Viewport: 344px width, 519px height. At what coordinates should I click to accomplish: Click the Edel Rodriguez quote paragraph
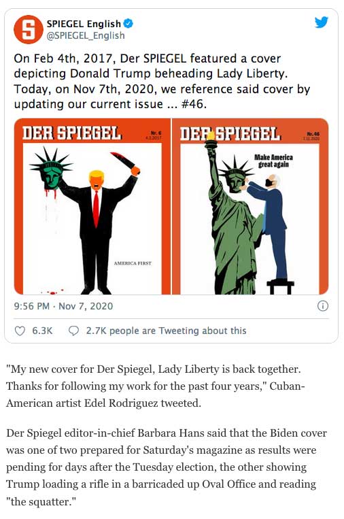[156, 386]
